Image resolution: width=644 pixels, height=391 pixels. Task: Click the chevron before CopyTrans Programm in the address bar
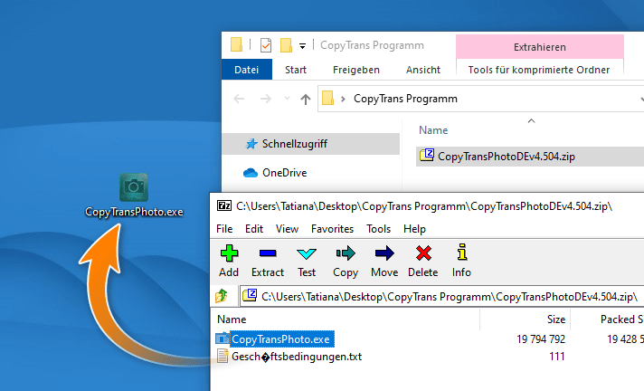[x=344, y=99]
